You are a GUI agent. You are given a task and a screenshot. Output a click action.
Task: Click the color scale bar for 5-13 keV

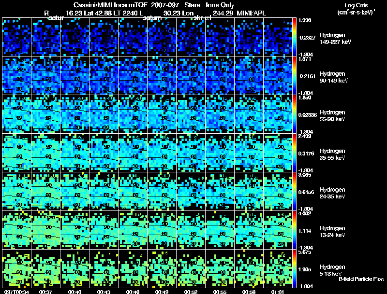(x=294, y=269)
